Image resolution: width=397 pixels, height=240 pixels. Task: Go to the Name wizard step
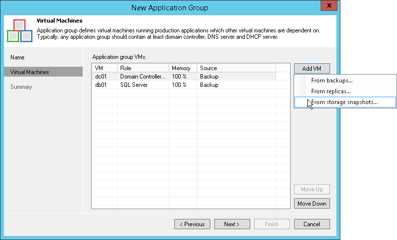pos(17,57)
